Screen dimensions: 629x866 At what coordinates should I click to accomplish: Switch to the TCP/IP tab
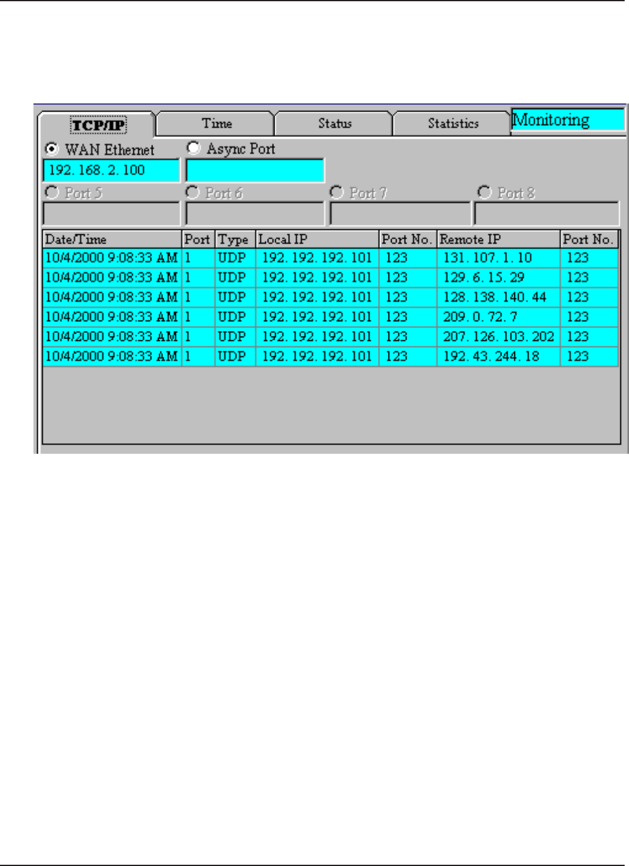[98, 125]
